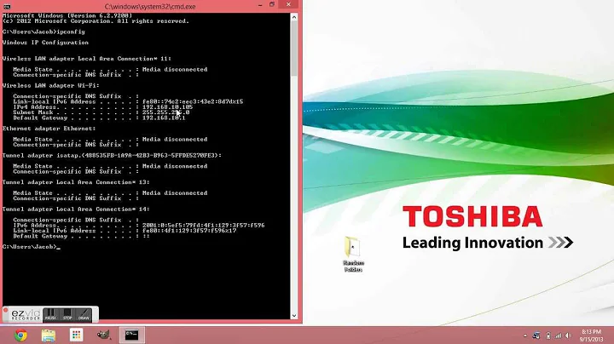Select the Command Prompt taskbar button
Screen dimensions: 614x344
pos(131,335)
